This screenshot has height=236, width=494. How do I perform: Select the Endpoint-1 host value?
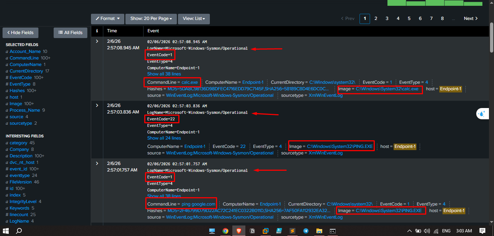[x=451, y=89]
